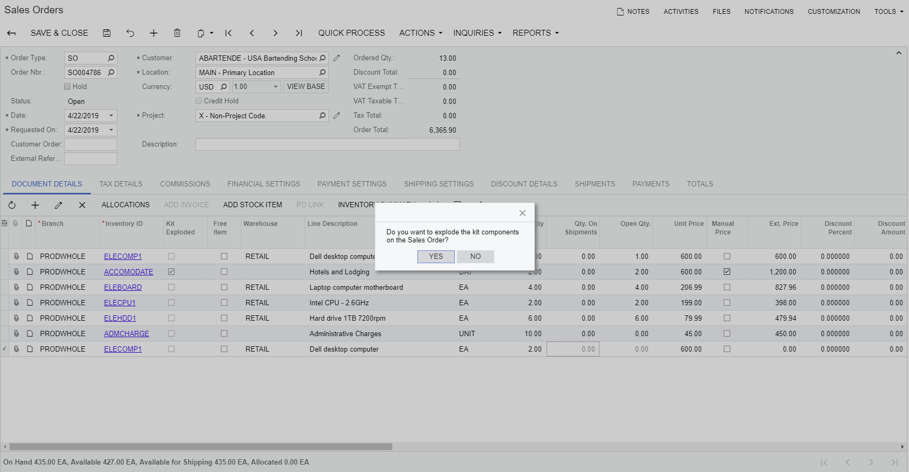This screenshot has height=472, width=909.
Task: Expand the TOOLS menu
Action: coord(889,12)
